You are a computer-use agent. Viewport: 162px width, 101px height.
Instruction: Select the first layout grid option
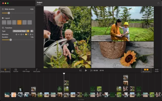(4, 22)
